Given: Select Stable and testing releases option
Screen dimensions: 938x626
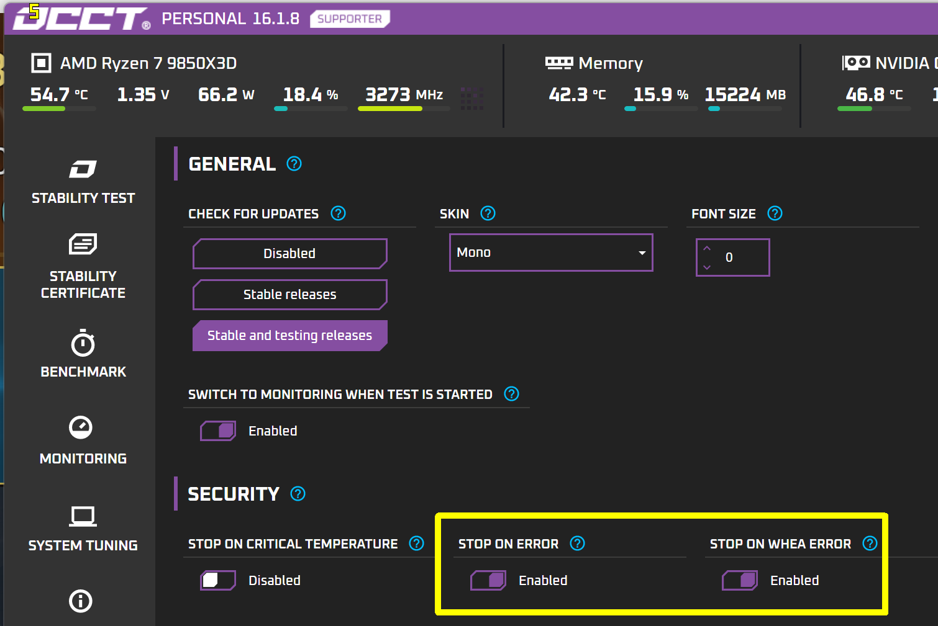Looking at the screenshot, I should [289, 336].
